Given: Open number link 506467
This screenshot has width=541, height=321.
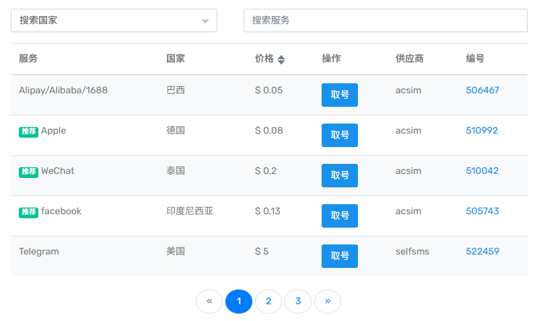Looking at the screenshot, I should tap(482, 90).
